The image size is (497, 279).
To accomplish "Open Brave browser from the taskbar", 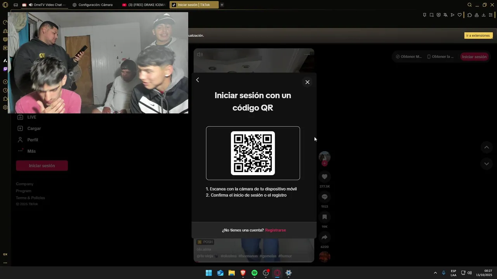I will (x=243, y=273).
